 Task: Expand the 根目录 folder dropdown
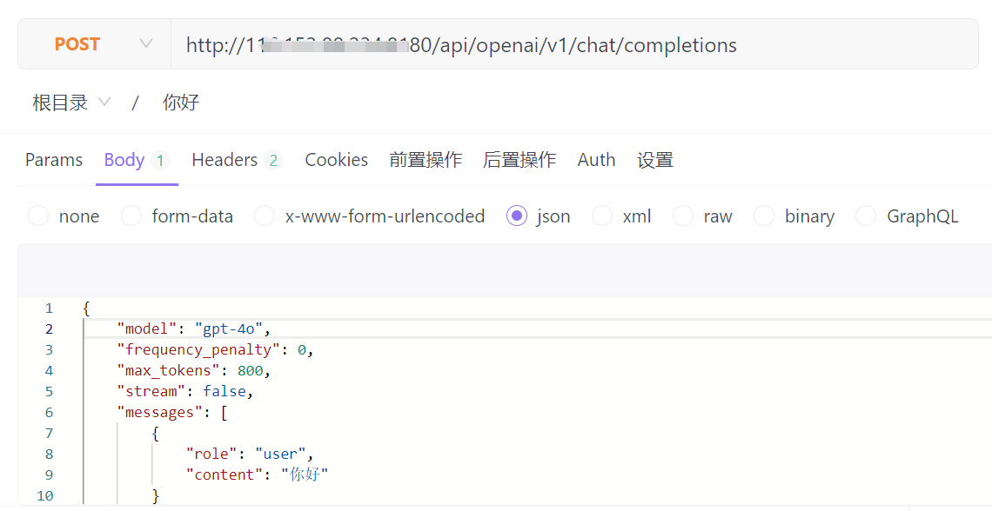[71, 103]
